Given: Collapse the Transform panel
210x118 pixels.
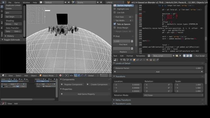Looking at the screenshot, I should 114,76.
